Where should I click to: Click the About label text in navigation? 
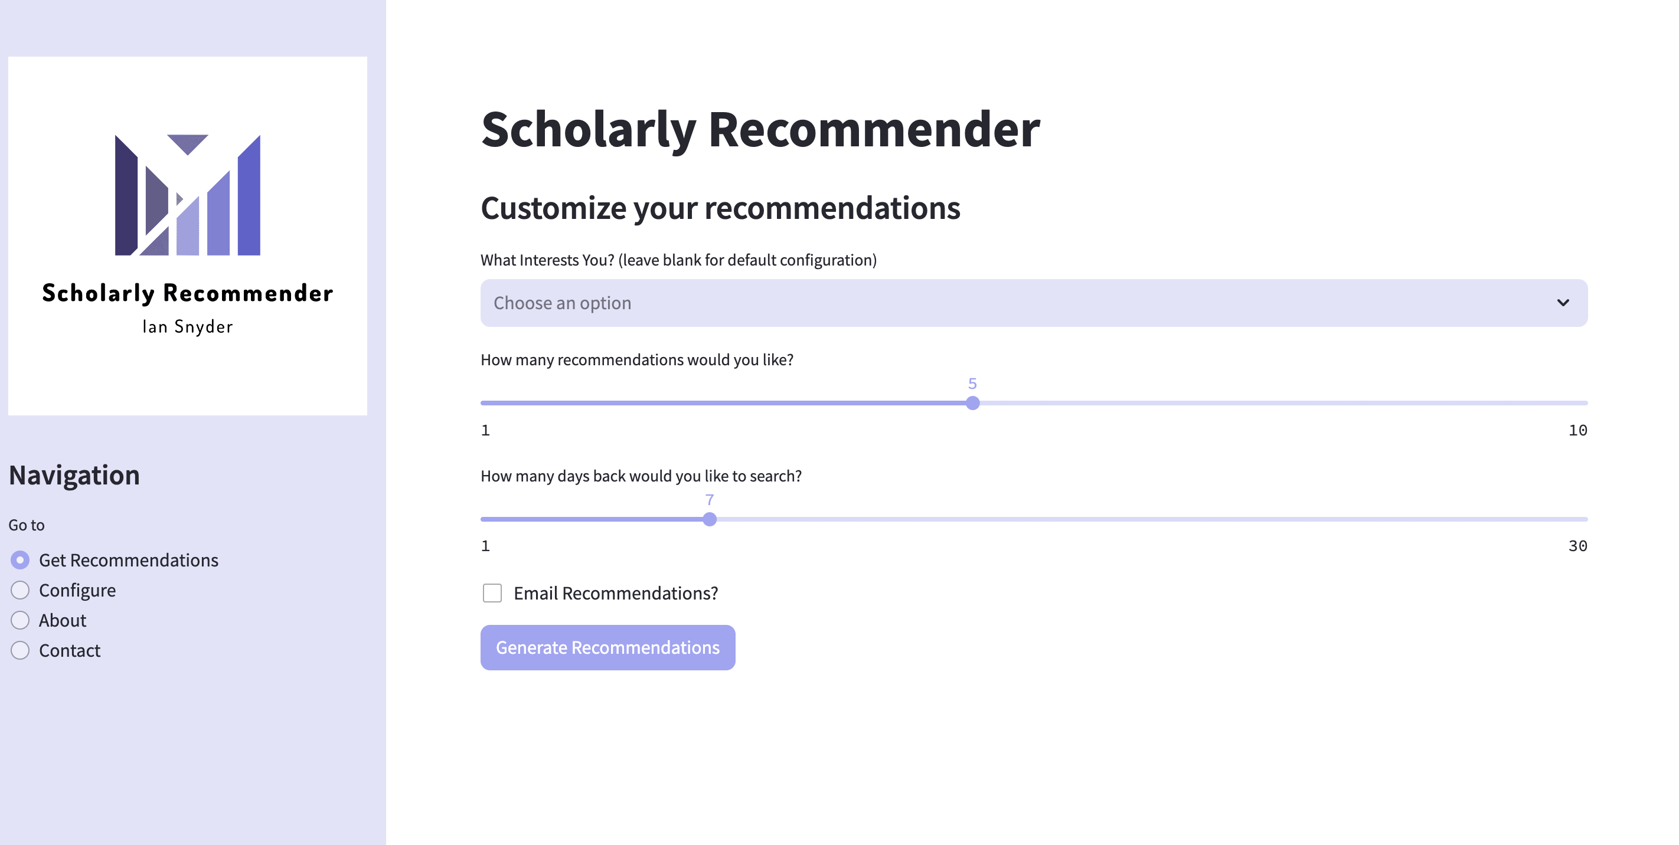[x=63, y=620]
